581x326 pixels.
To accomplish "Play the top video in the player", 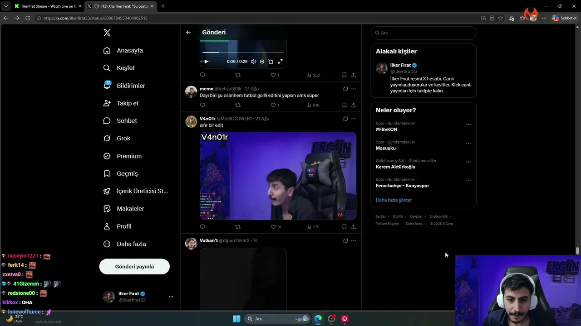I will [x=206, y=62].
